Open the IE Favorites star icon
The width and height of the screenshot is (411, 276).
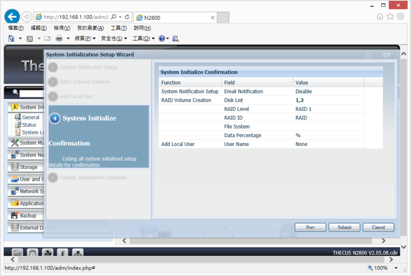coord(390,17)
